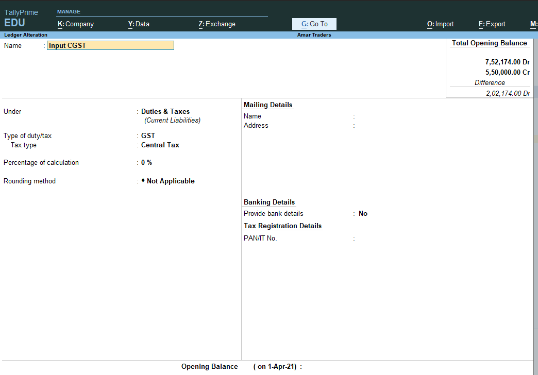The height and width of the screenshot is (375, 538).
Task: Click the Input CGST name field
Action: click(x=111, y=45)
